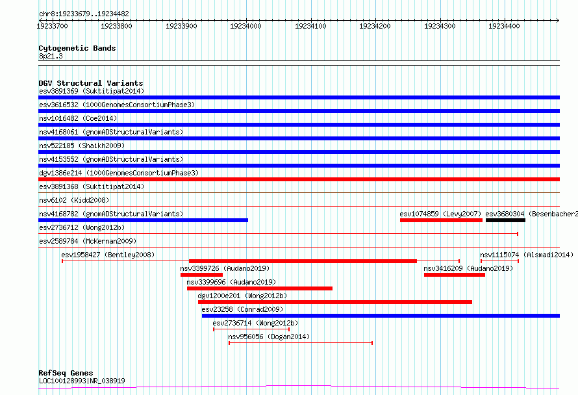
Task: Click the black bar below esv3680304
Action: tap(505, 220)
